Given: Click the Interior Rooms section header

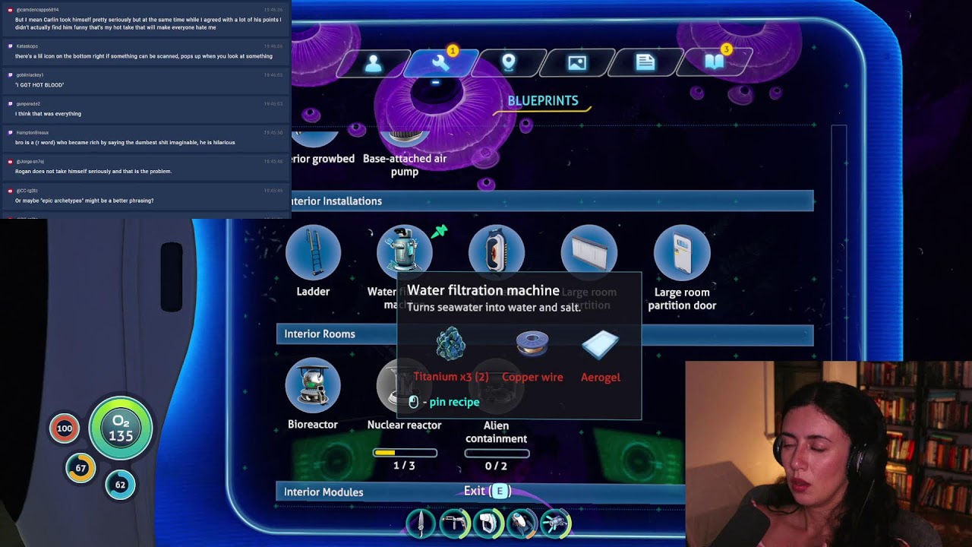Looking at the screenshot, I should pyautogui.click(x=544, y=334).
